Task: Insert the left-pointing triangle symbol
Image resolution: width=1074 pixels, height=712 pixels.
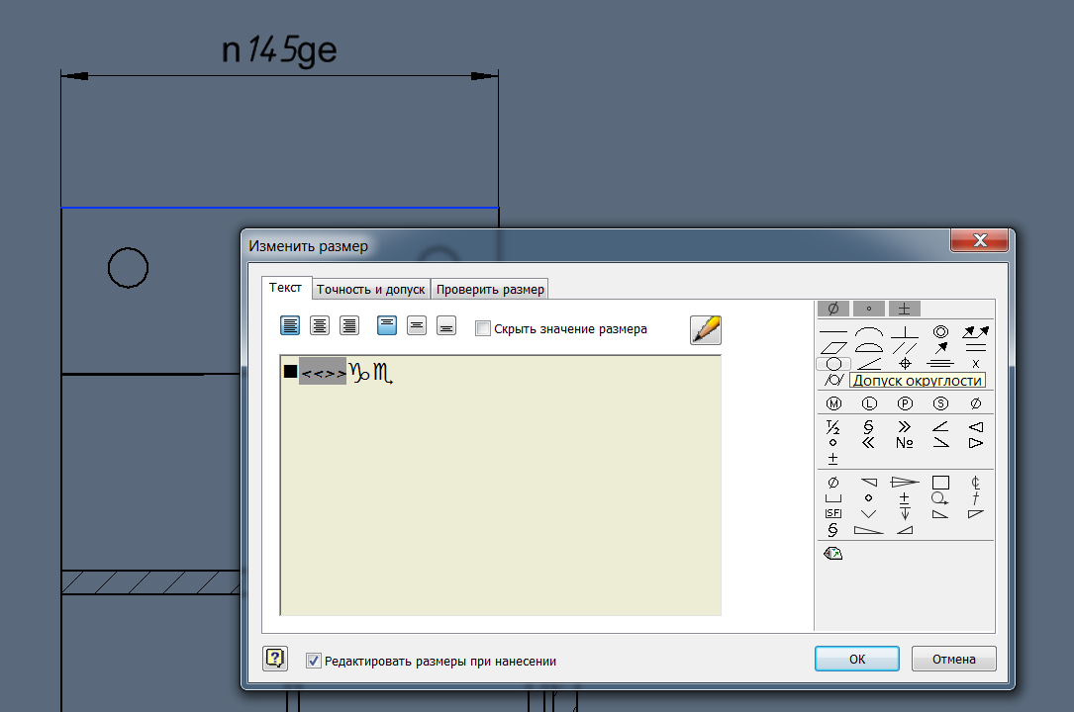Action: tap(975, 427)
